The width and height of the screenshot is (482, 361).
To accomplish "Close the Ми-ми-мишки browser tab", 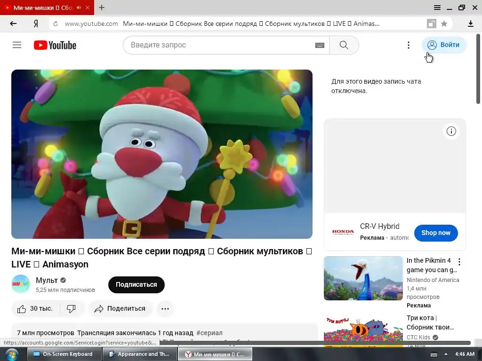I will (88, 8).
